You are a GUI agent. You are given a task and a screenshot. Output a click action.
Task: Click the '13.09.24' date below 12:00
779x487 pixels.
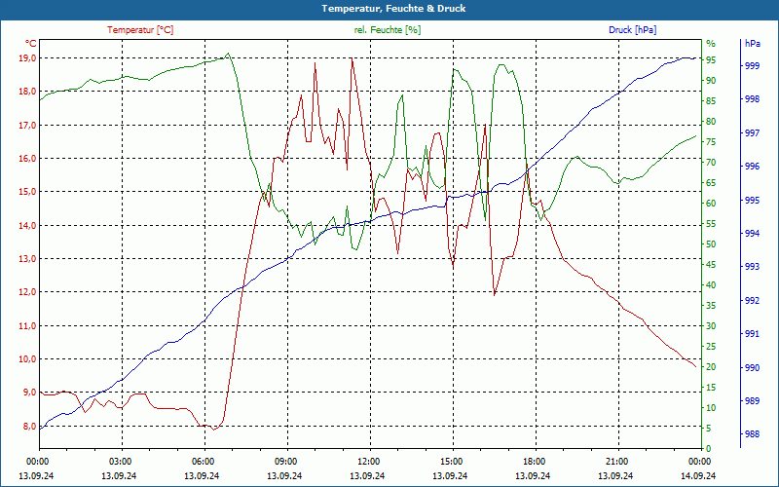(x=367, y=476)
